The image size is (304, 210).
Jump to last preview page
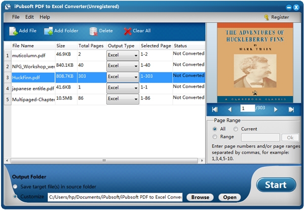pyautogui.click(x=291, y=109)
